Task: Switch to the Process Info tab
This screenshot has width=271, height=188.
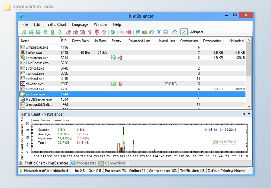Action: pyautogui.click(x=84, y=163)
